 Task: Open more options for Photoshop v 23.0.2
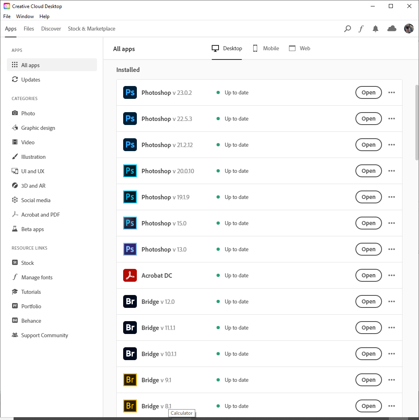pos(391,92)
